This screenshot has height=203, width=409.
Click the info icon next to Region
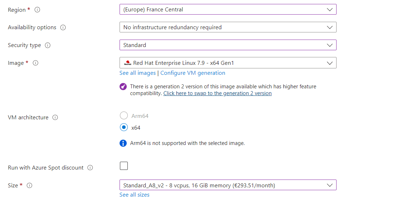click(37, 10)
